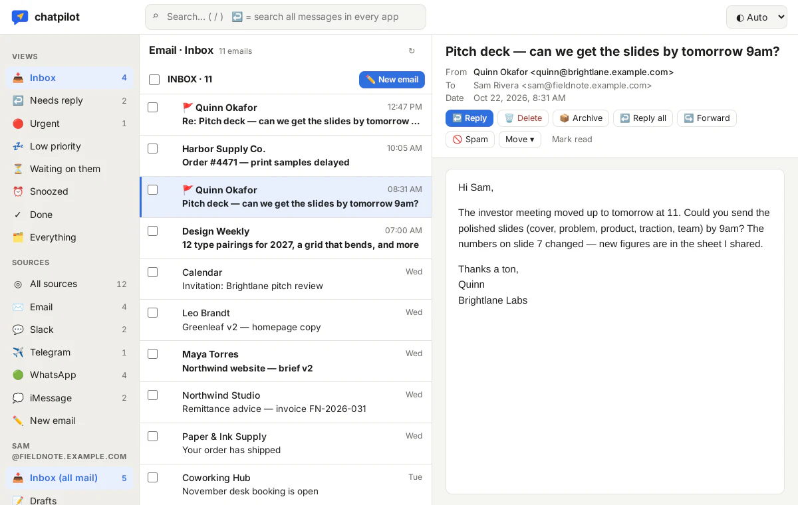Check the Design Weekly email checkbox
This screenshot has width=798, height=505.
tap(152, 231)
